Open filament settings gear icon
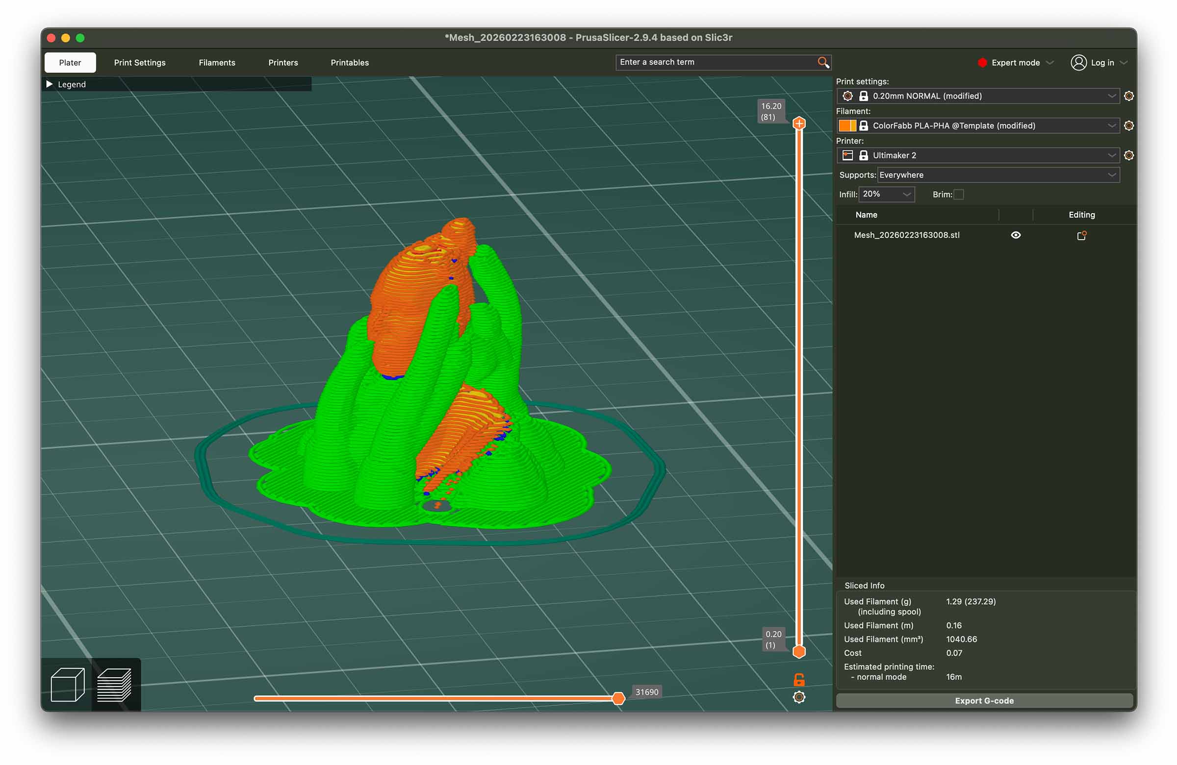The height and width of the screenshot is (765, 1177). [1128, 125]
